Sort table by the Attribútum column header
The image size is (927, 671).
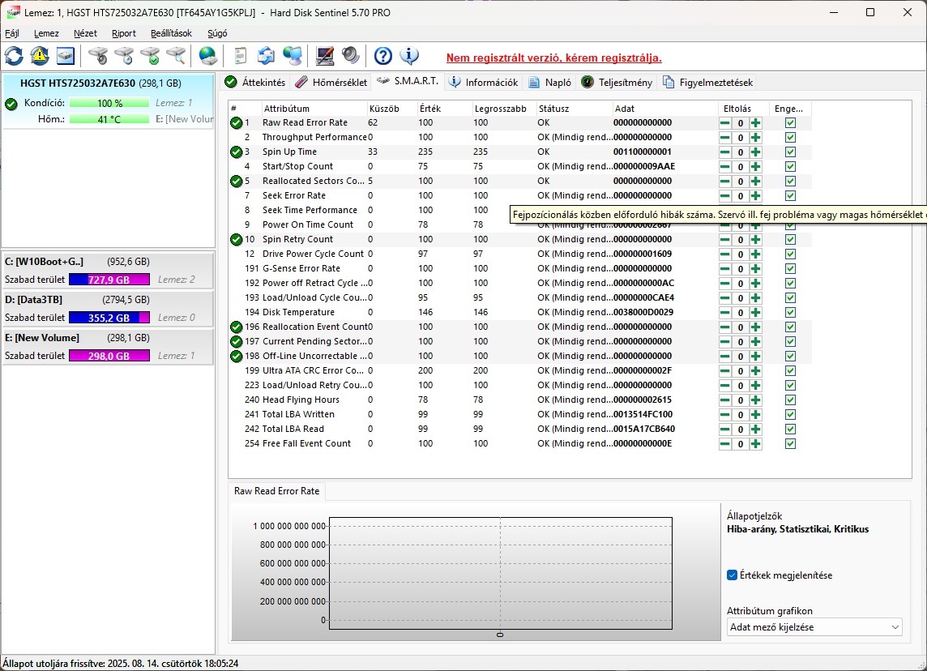(x=314, y=109)
